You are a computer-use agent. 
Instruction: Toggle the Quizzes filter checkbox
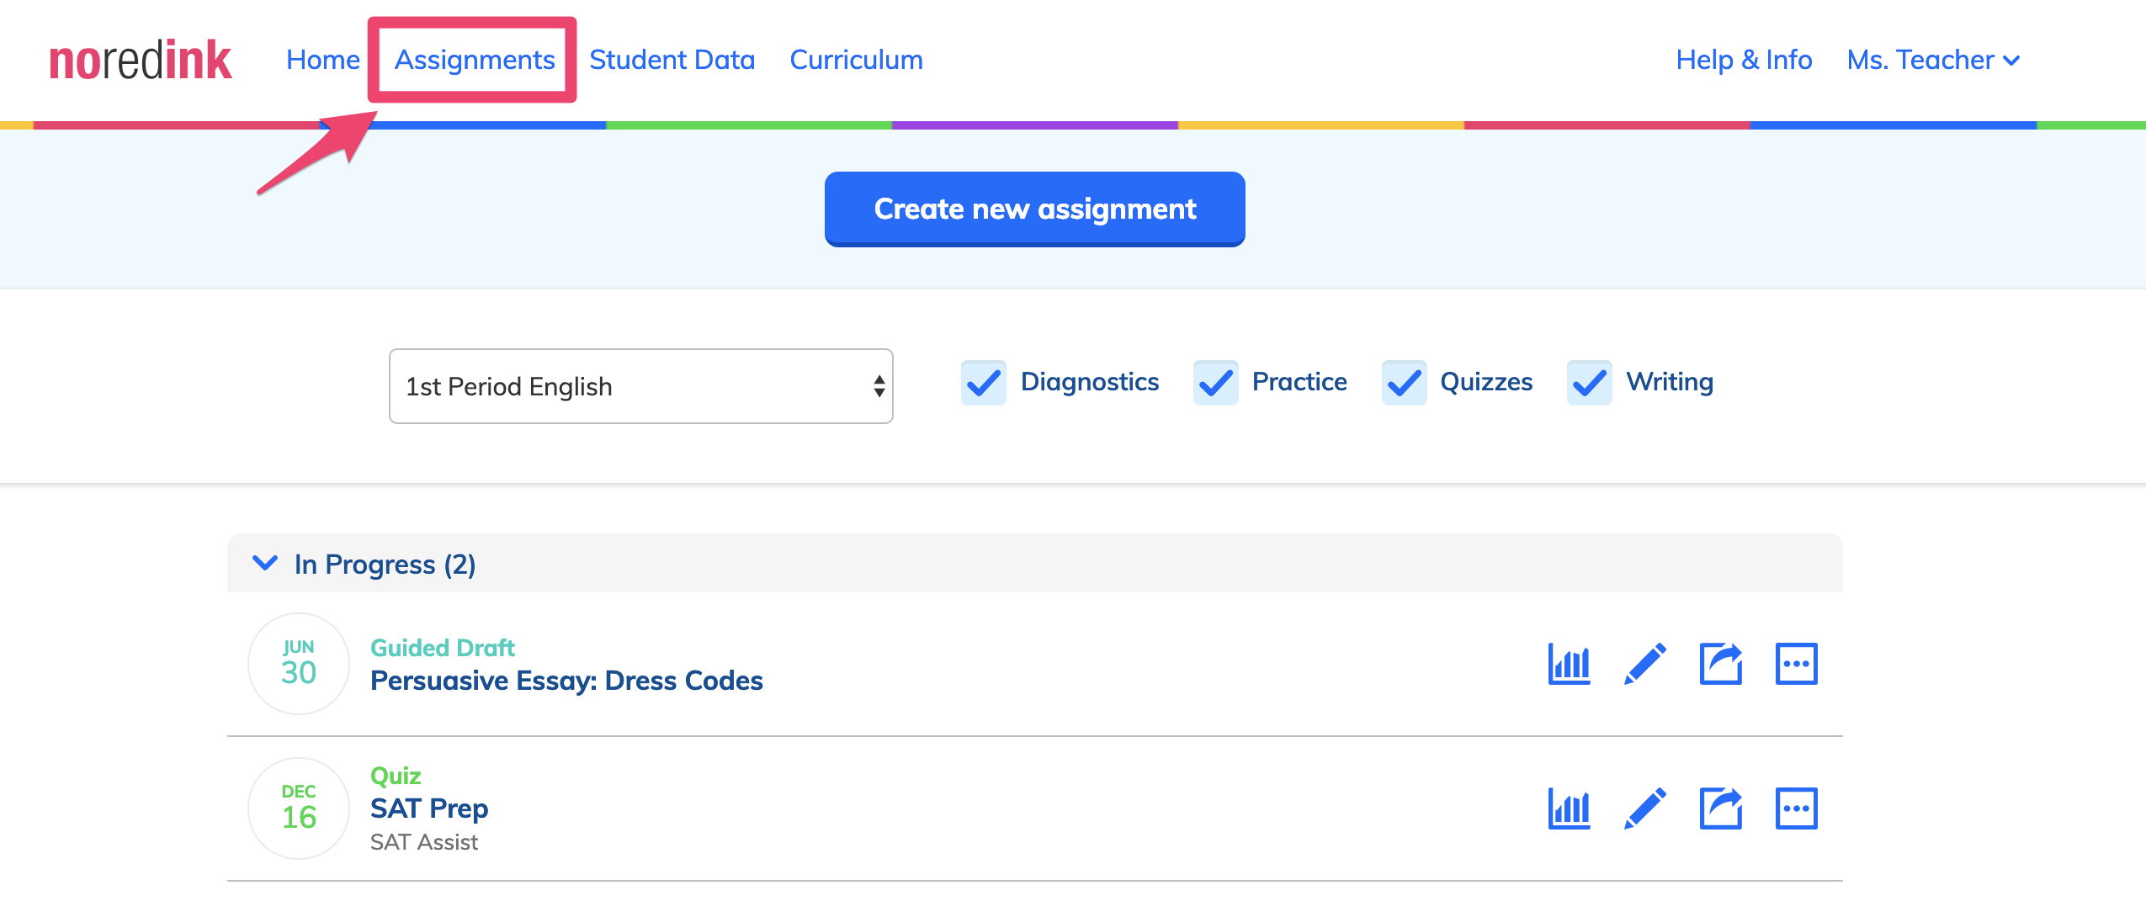tap(1404, 383)
